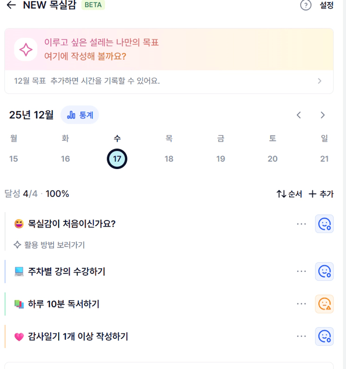Click the back arrow next to NEW 목실감
The height and width of the screenshot is (369, 346).
point(12,5)
